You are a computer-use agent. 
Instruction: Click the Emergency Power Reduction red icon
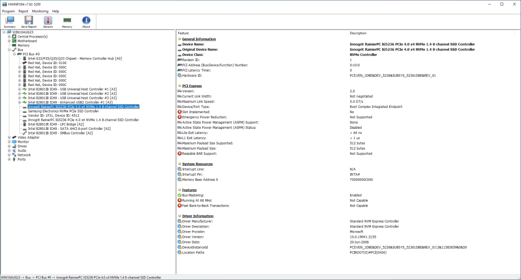(179, 117)
